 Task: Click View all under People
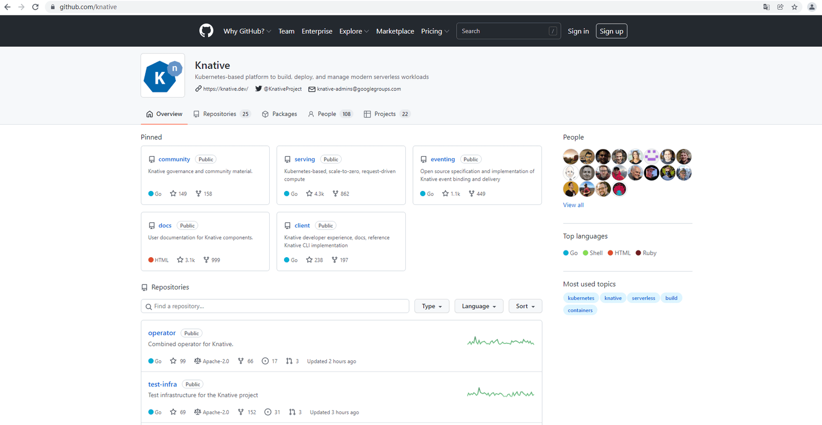coord(573,205)
